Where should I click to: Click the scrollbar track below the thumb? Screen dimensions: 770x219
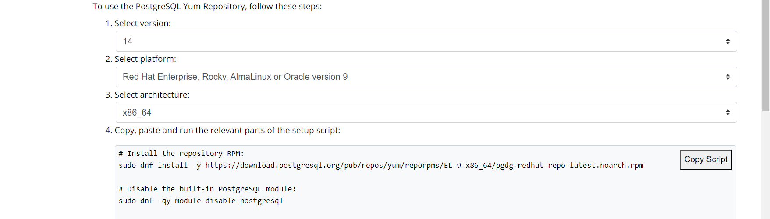(x=766, y=166)
